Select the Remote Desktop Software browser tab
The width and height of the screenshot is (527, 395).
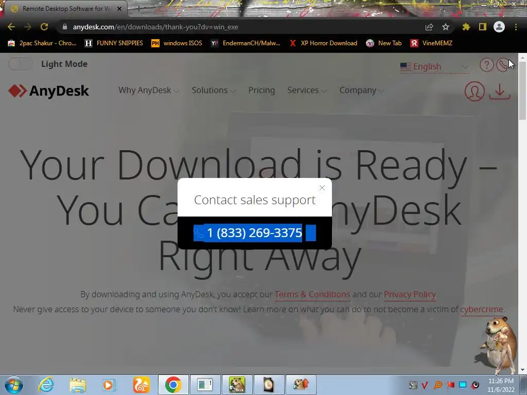[65, 9]
